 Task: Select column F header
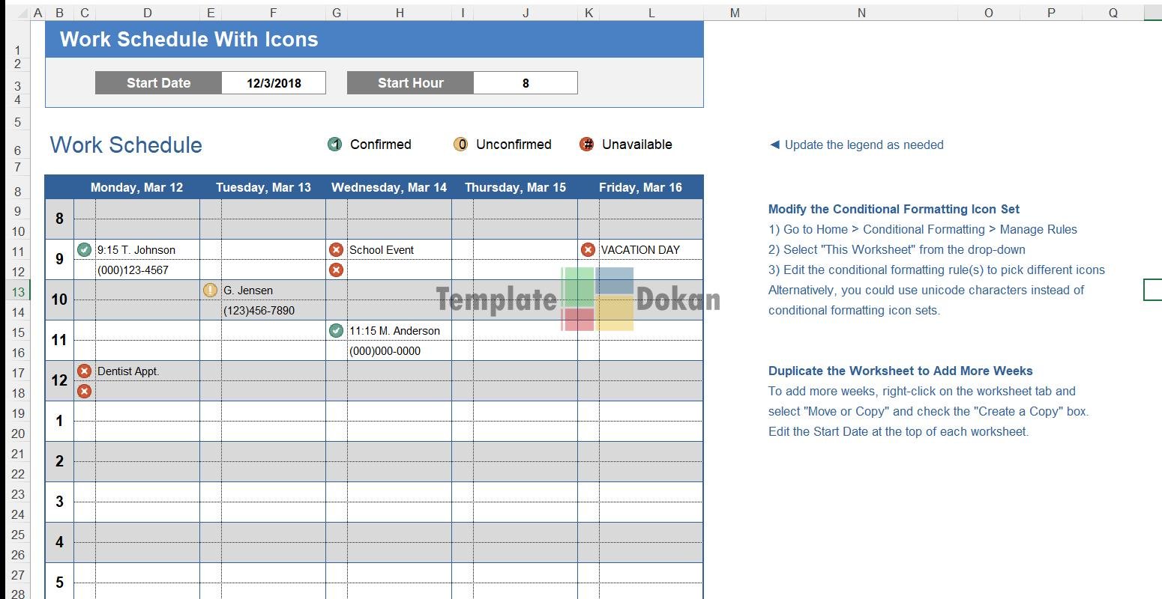273,13
